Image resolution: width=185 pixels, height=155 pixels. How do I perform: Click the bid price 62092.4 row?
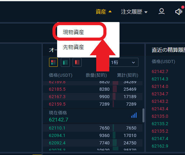pos(92,143)
